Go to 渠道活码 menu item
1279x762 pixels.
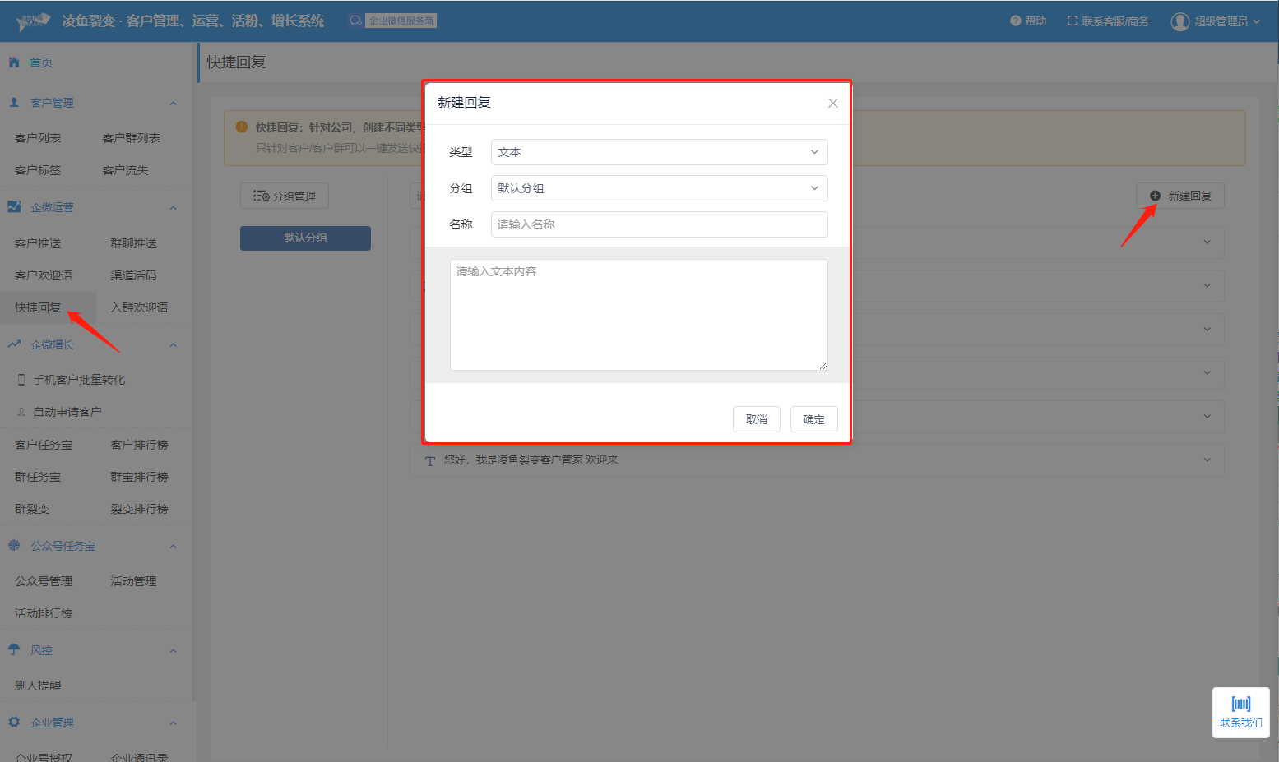click(x=133, y=275)
